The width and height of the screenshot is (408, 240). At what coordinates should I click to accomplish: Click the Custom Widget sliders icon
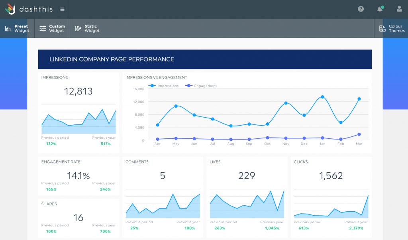(43, 28)
